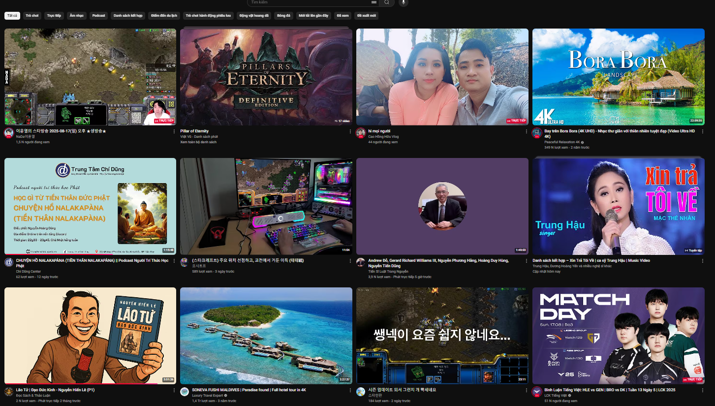Select the 'Đã xem' filter chip
Screen dimensions: 715x406
[343, 16]
